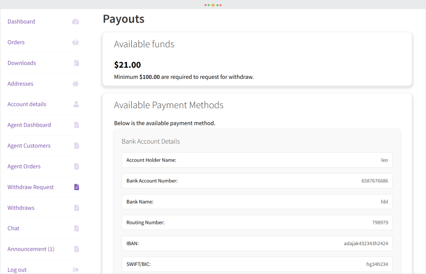Click the Agent Customers document icon

click(77, 146)
